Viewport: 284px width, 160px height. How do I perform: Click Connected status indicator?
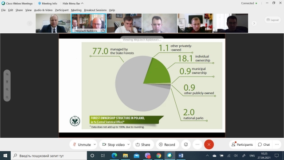[x=249, y=3]
